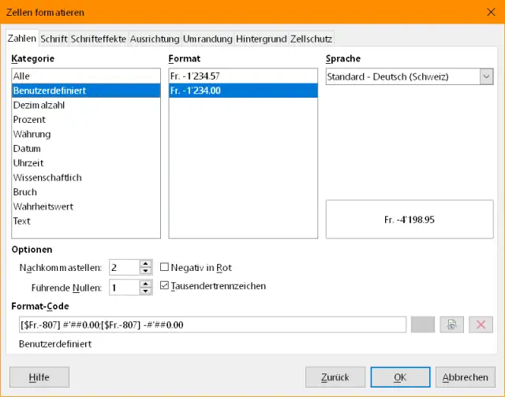Select Währung in the Kategorie list
The image size is (505, 397).
[32, 134]
